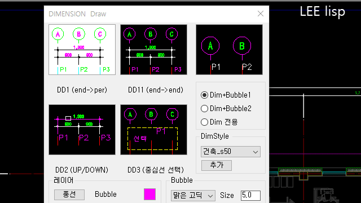
Task: Close the DIMENSION Draw dialog
Action: (261, 14)
